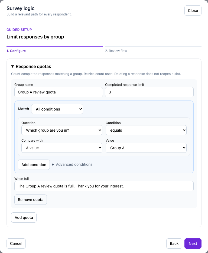The image size is (208, 253).
Task: Click Remove quota
Action: click(x=31, y=200)
